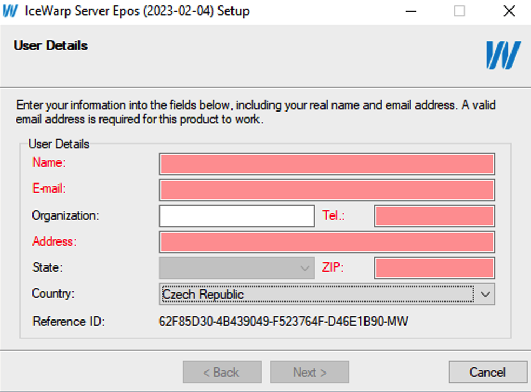Image resolution: width=531 pixels, height=392 pixels.
Task: Click into the E-mail text box
Action: point(327,190)
